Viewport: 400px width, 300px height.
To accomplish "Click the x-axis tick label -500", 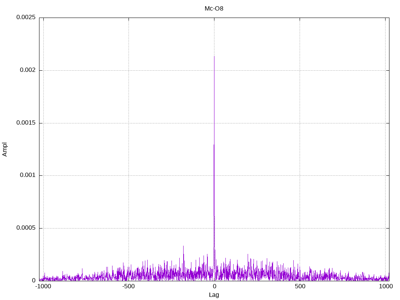I will click(128, 286).
